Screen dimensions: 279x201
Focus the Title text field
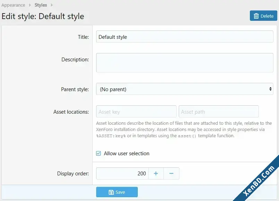click(185, 37)
